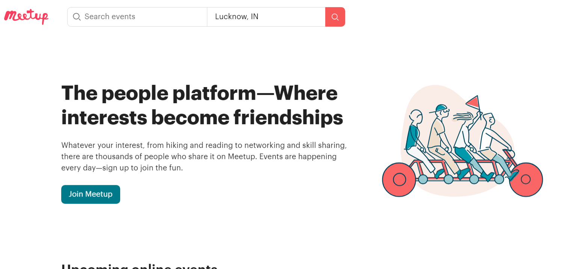Click the words 'interests become friendships'
Screen dimensions: 566x269
pyautogui.click(x=202, y=117)
